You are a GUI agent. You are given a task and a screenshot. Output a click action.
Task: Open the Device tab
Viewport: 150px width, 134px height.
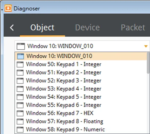(x=87, y=28)
